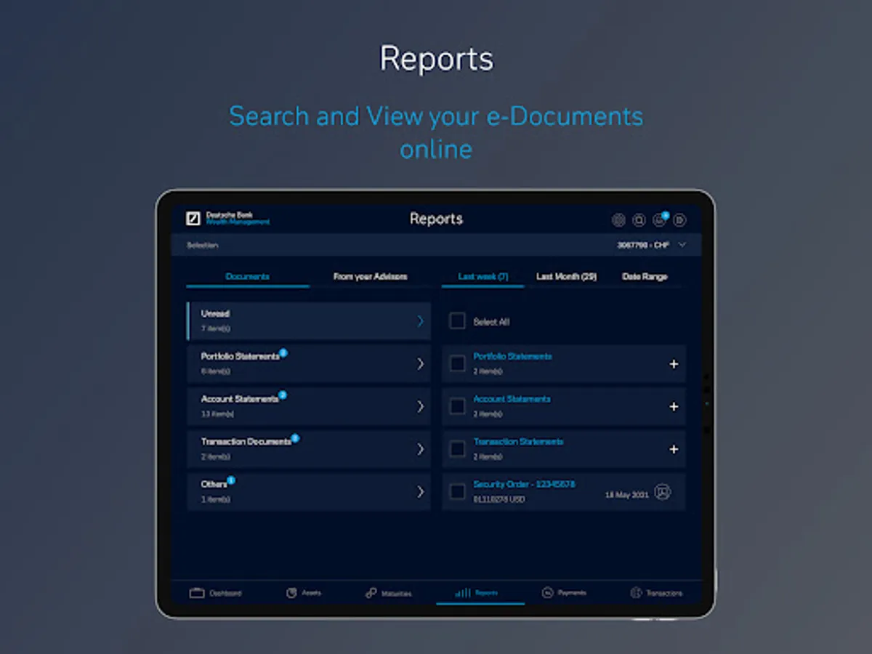Click the 01110278 USD text
This screenshot has width=872, height=654.
(499, 500)
